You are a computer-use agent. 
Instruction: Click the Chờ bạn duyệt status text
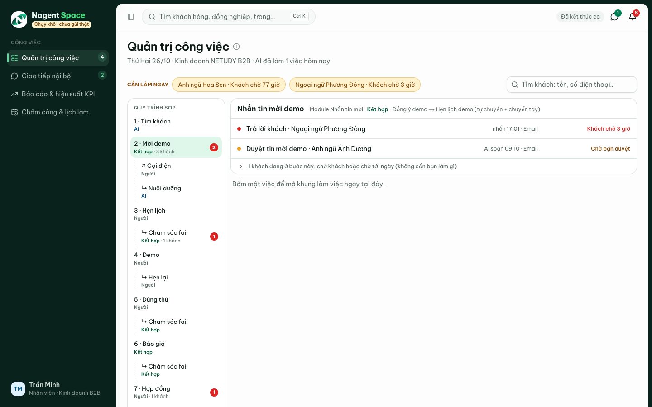pos(610,149)
